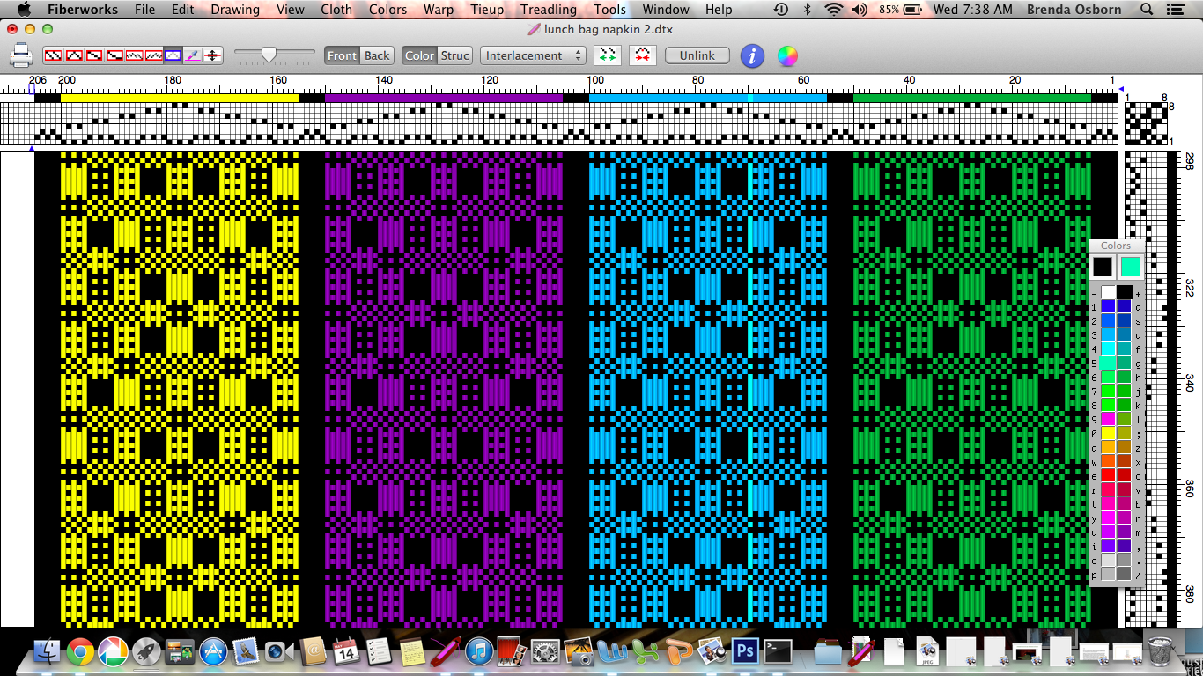1203x676 pixels.
Task: Open the Interlacement dropdown
Action: click(x=533, y=55)
